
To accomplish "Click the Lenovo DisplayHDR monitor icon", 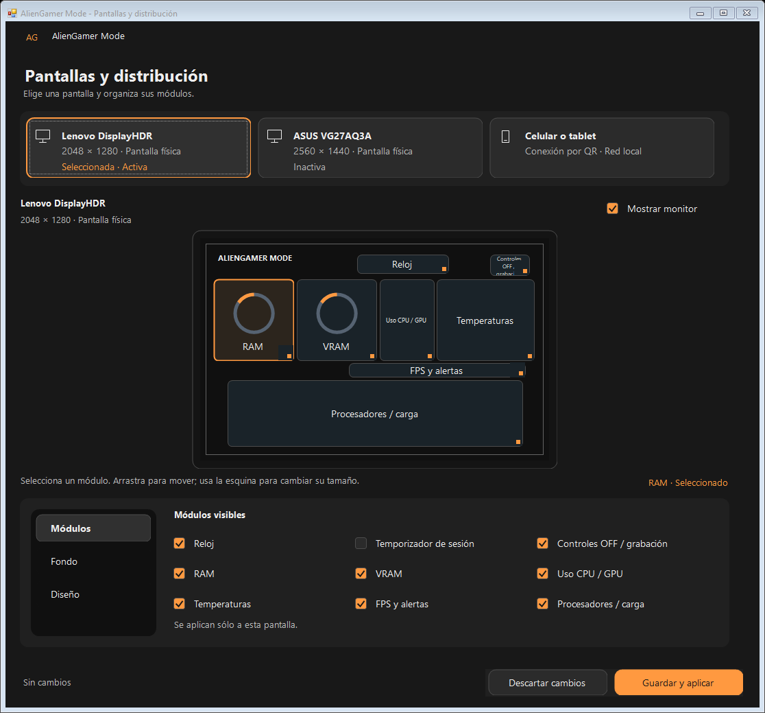I will (43, 137).
